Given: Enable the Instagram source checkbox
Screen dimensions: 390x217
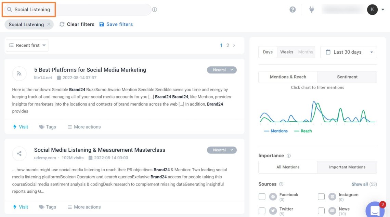Looking at the screenshot, I should [321, 196].
